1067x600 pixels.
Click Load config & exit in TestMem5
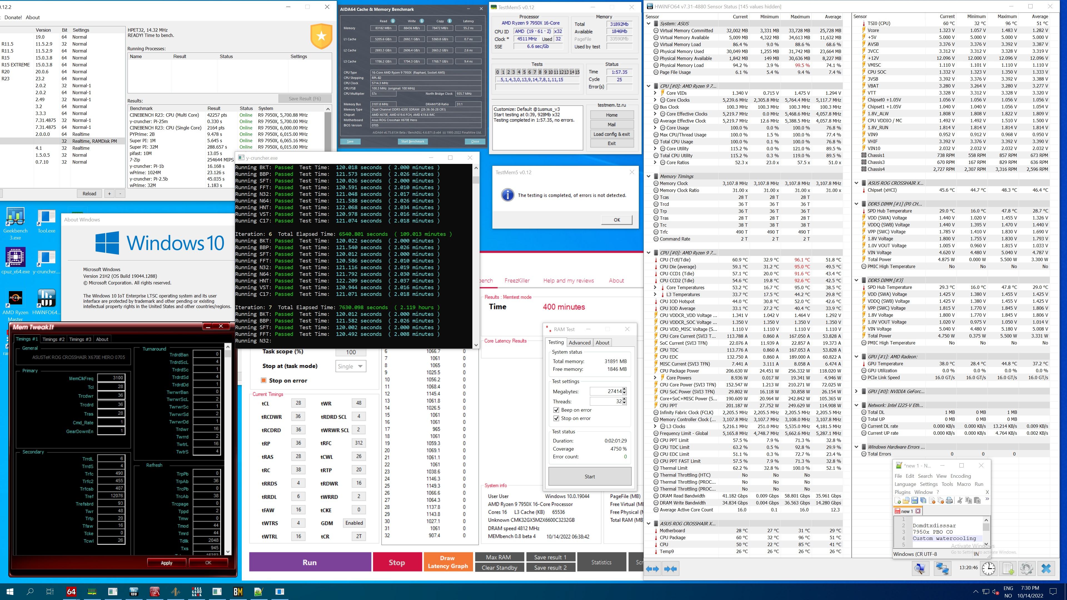point(611,134)
